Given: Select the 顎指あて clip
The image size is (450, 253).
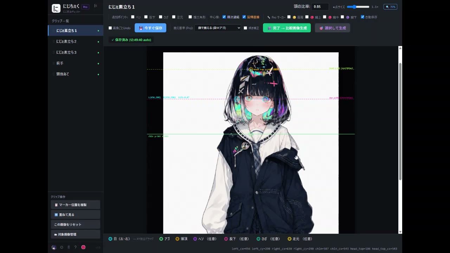Looking at the screenshot, I should coord(76,74).
